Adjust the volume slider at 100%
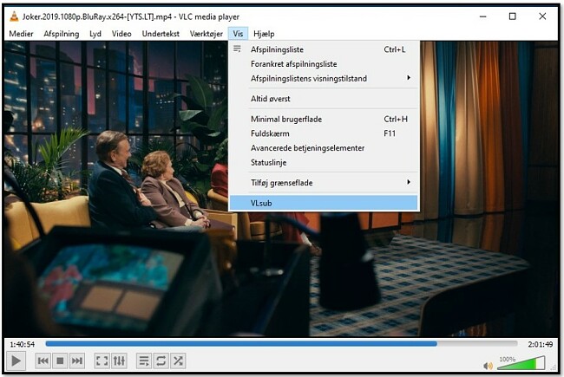564x377 pixels. click(521, 363)
